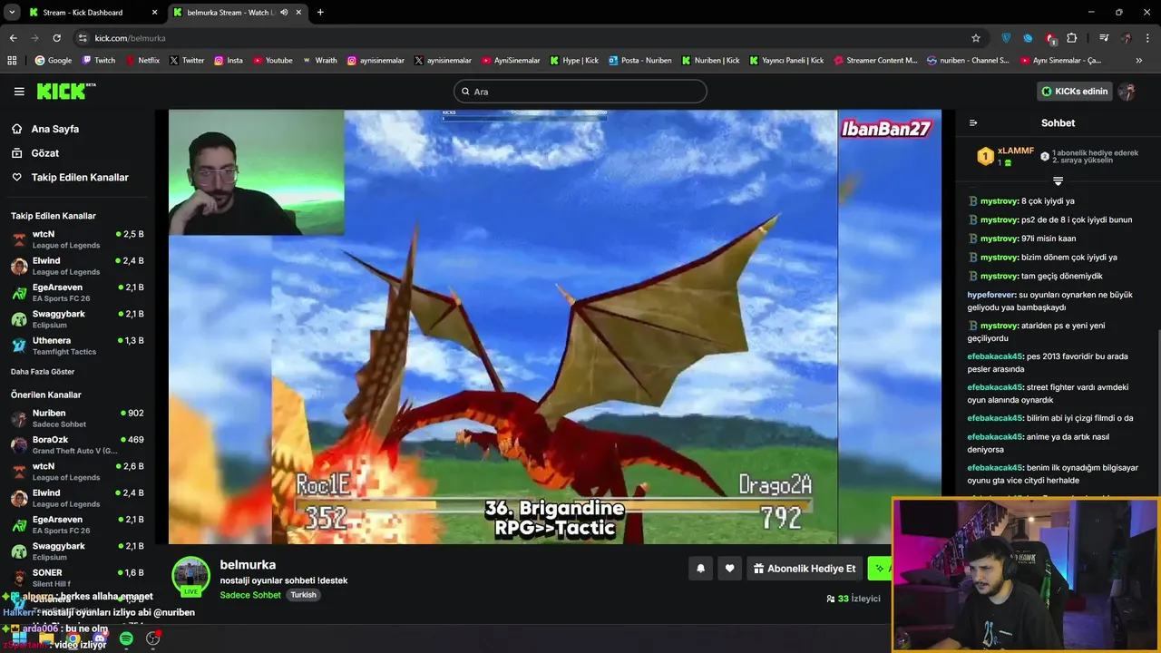1161x653 pixels.
Task: Open the Kick hamburger sidebar menu
Action: [19, 92]
